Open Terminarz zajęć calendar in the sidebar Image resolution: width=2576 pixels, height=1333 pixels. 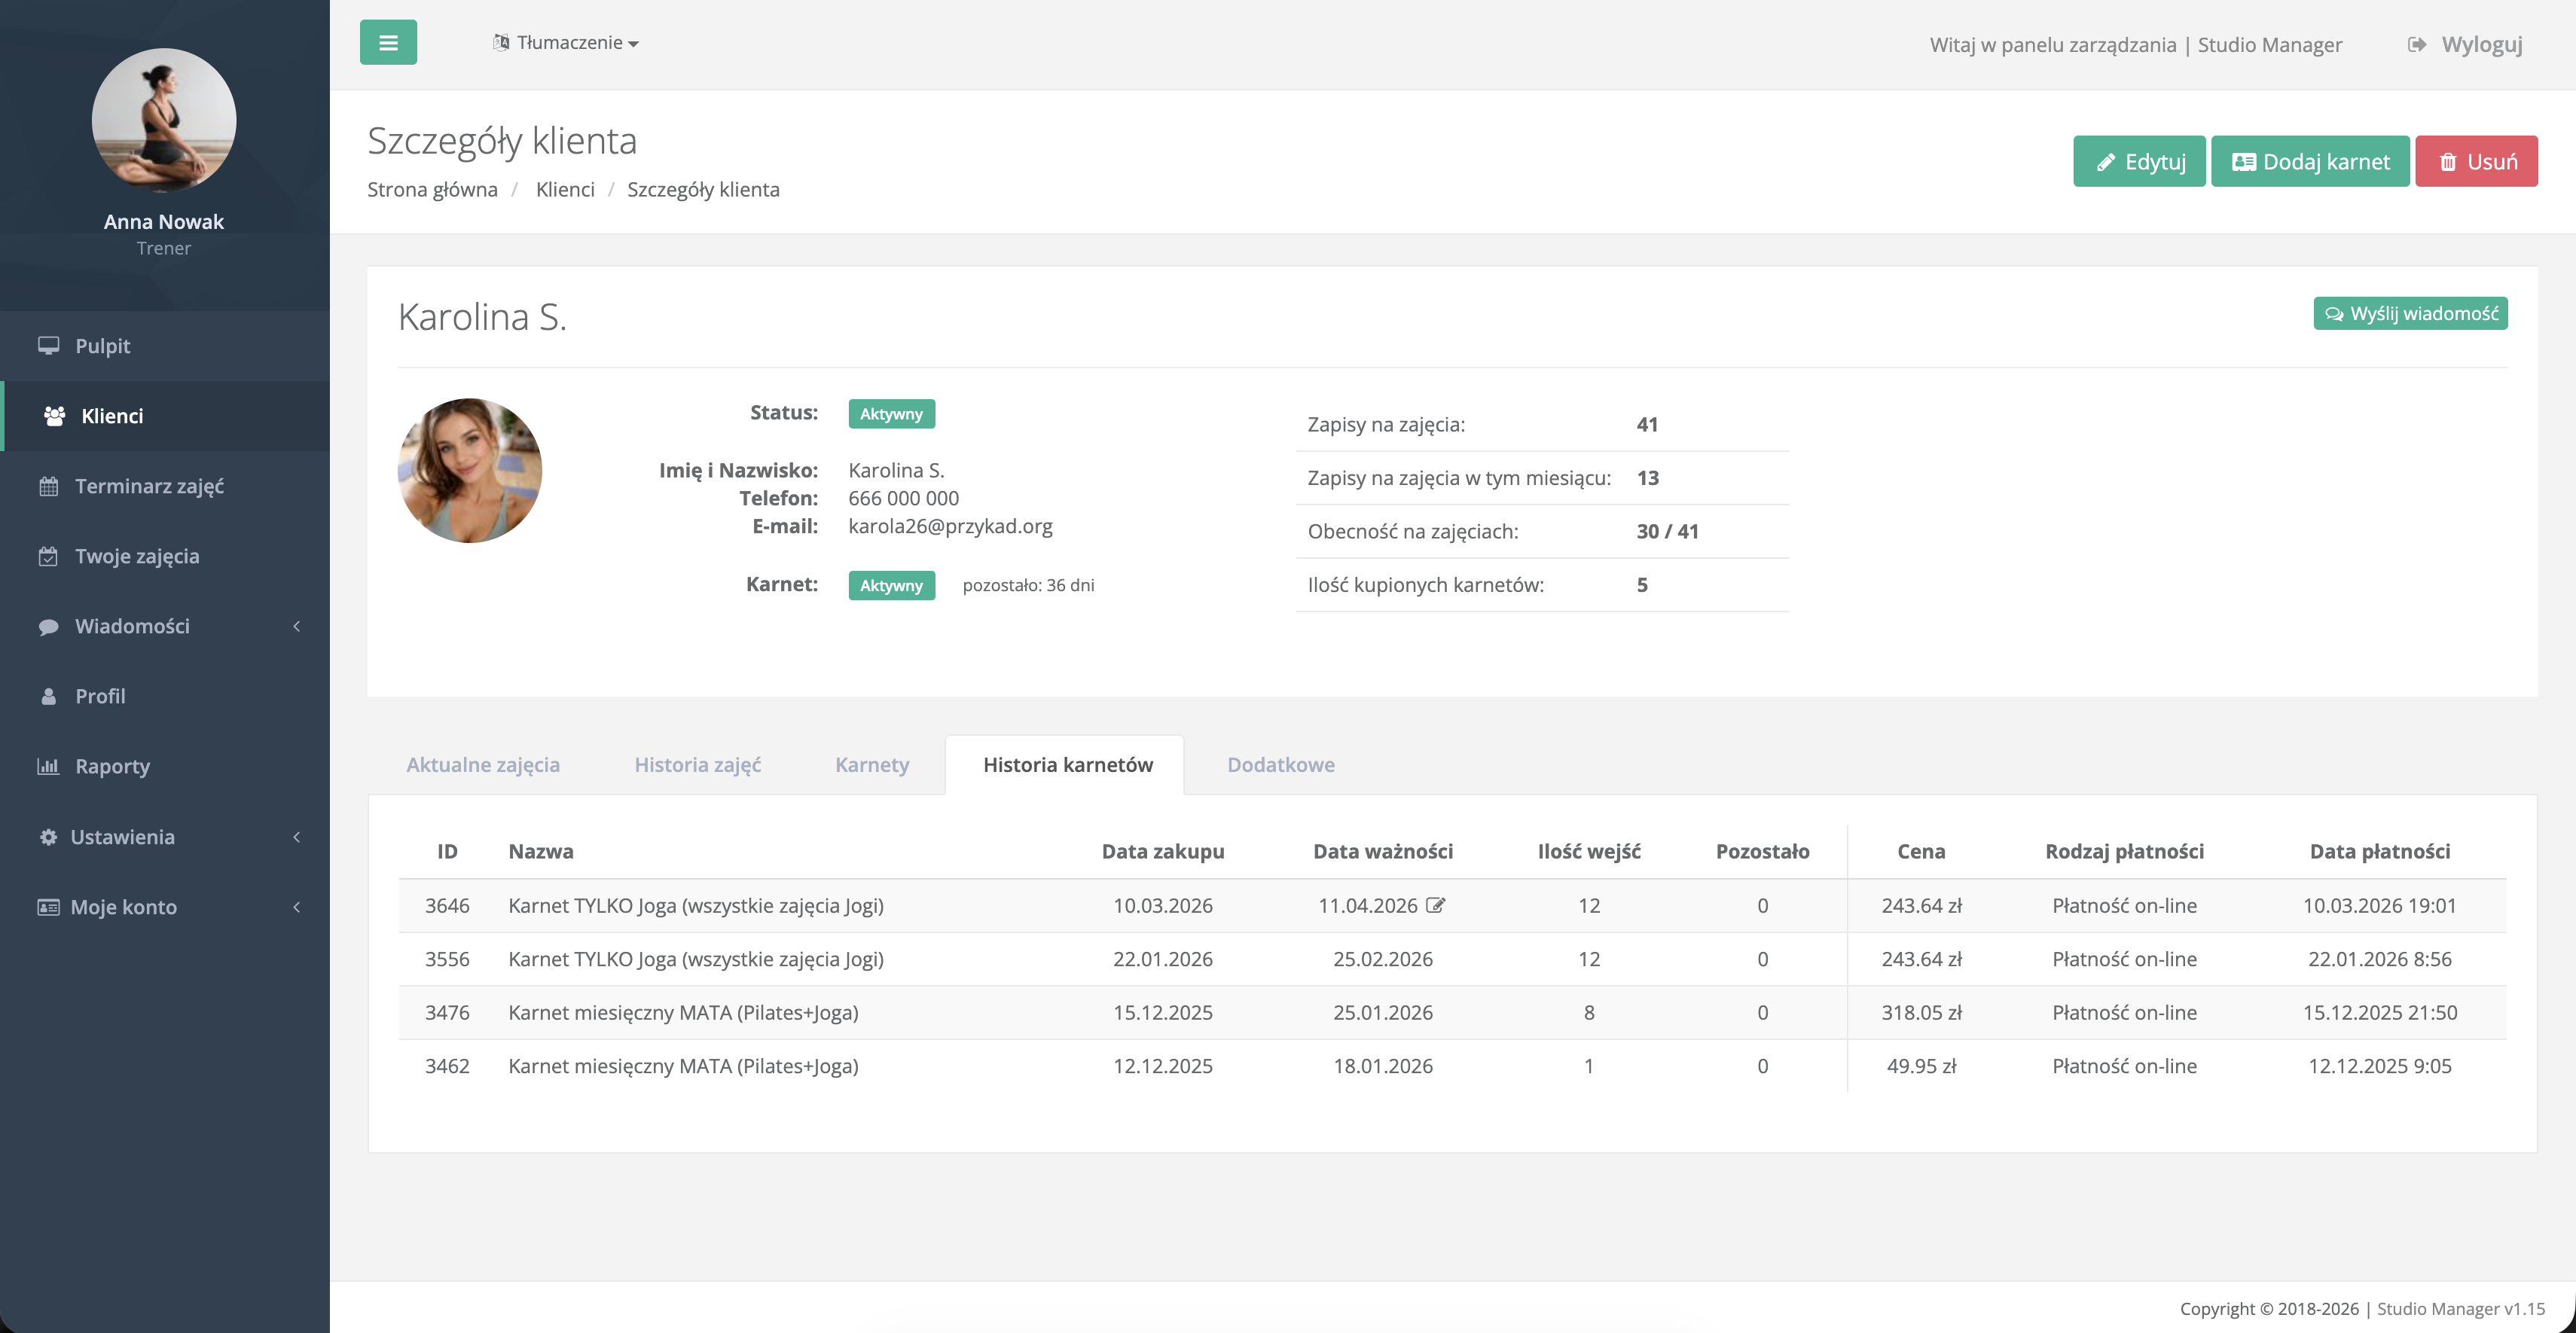tap(149, 486)
